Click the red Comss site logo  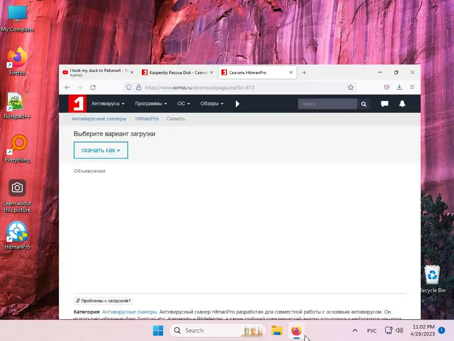point(77,103)
